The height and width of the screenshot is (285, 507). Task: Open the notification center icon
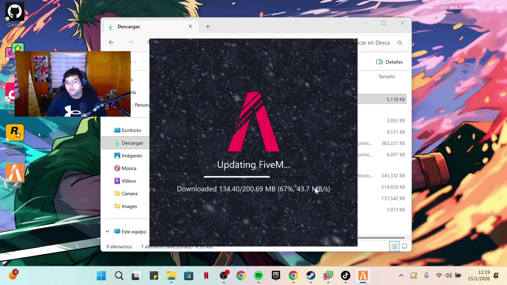pyautogui.click(x=496, y=275)
